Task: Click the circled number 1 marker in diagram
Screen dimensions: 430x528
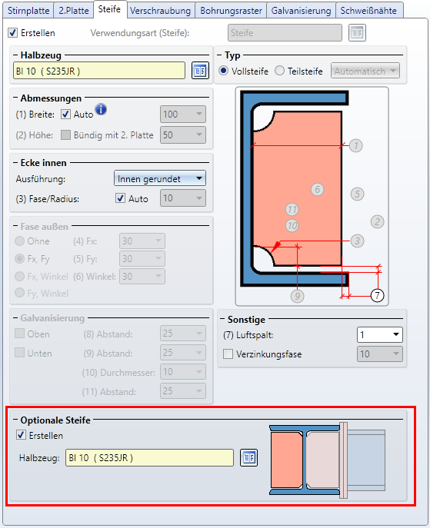Action: click(355, 146)
